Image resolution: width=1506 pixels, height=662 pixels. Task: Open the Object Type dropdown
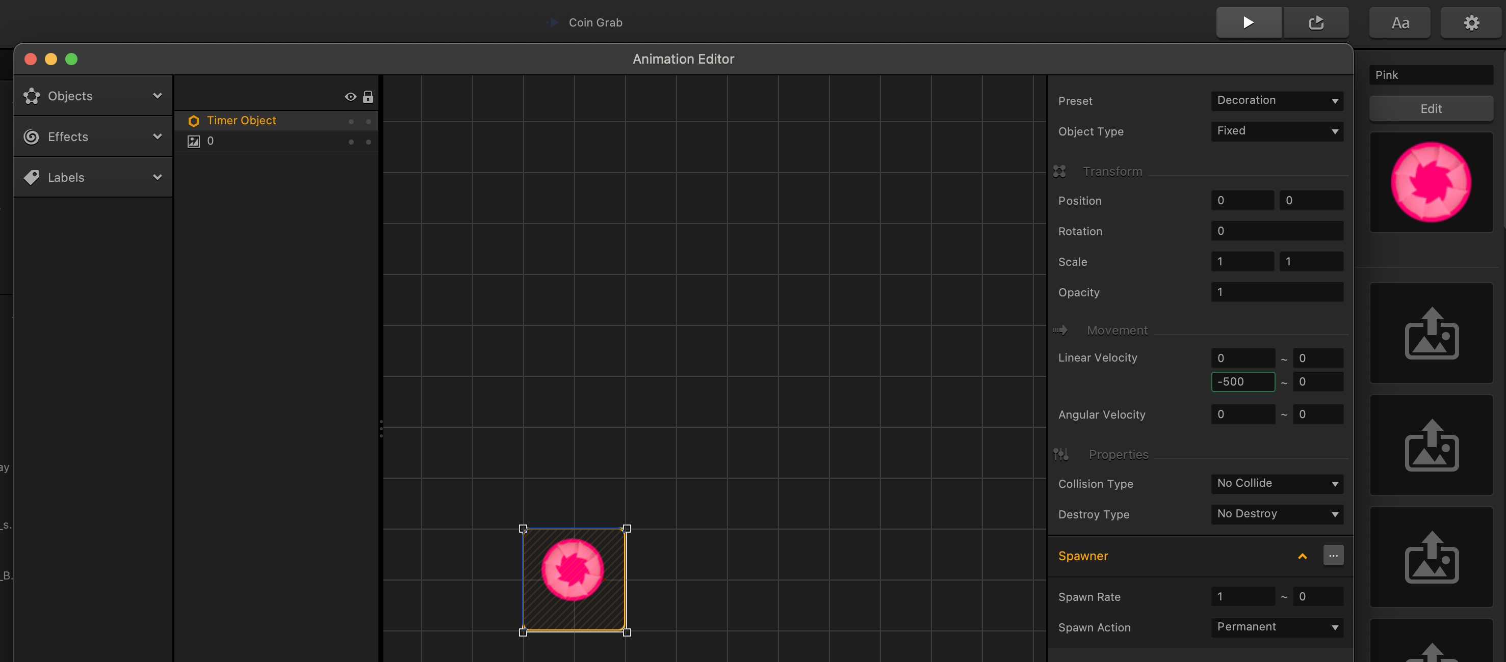pos(1277,131)
